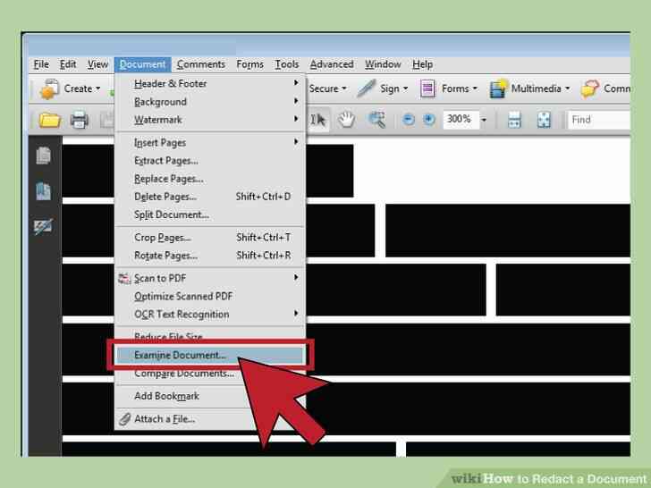Select Crop Pages menu entry

[x=162, y=238]
